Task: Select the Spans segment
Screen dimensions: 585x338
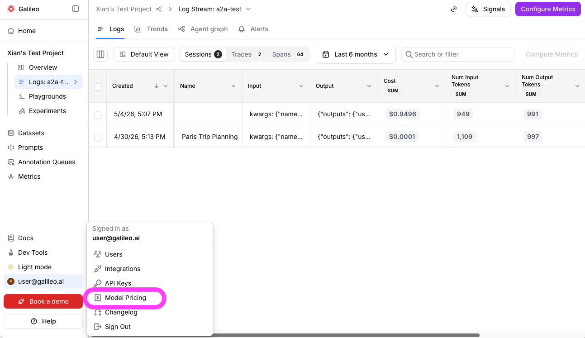Action: point(288,54)
